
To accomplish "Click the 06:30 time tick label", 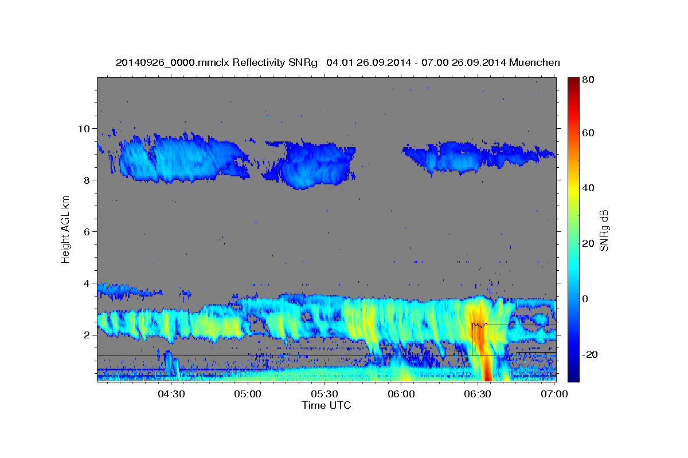I will coord(478,394).
